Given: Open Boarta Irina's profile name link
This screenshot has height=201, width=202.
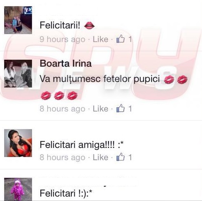Looking at the screenshot, I should click(66, 63).
